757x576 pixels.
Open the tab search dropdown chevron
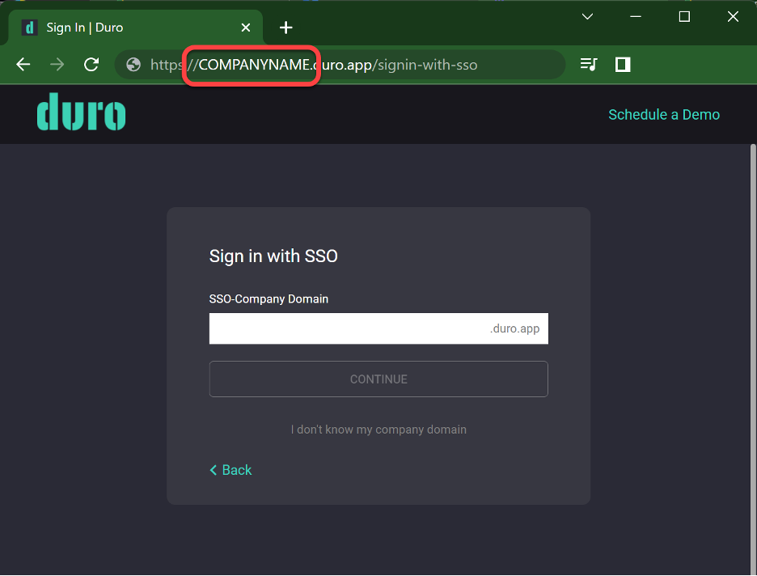(587, 16)
